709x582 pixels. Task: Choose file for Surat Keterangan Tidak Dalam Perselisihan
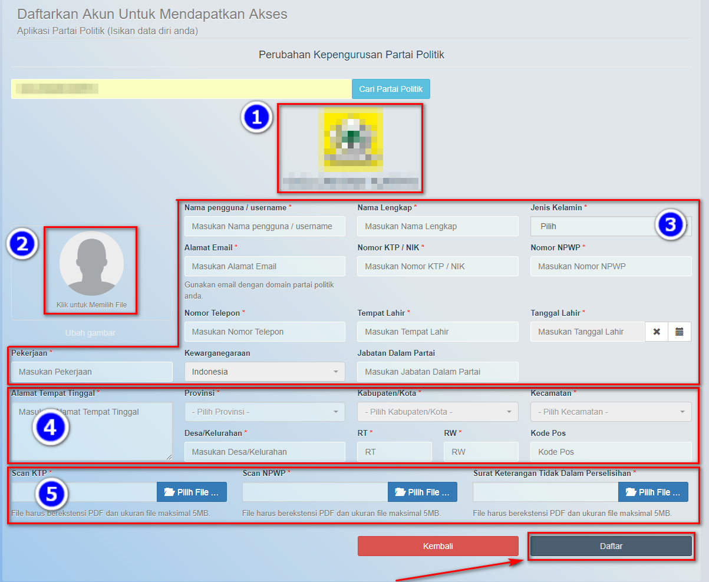coord(653,492)
